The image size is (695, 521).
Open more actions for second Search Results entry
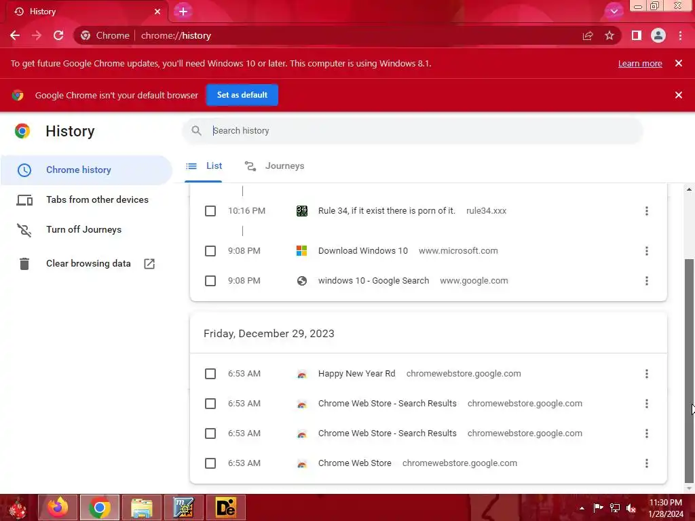click(647, 433)
